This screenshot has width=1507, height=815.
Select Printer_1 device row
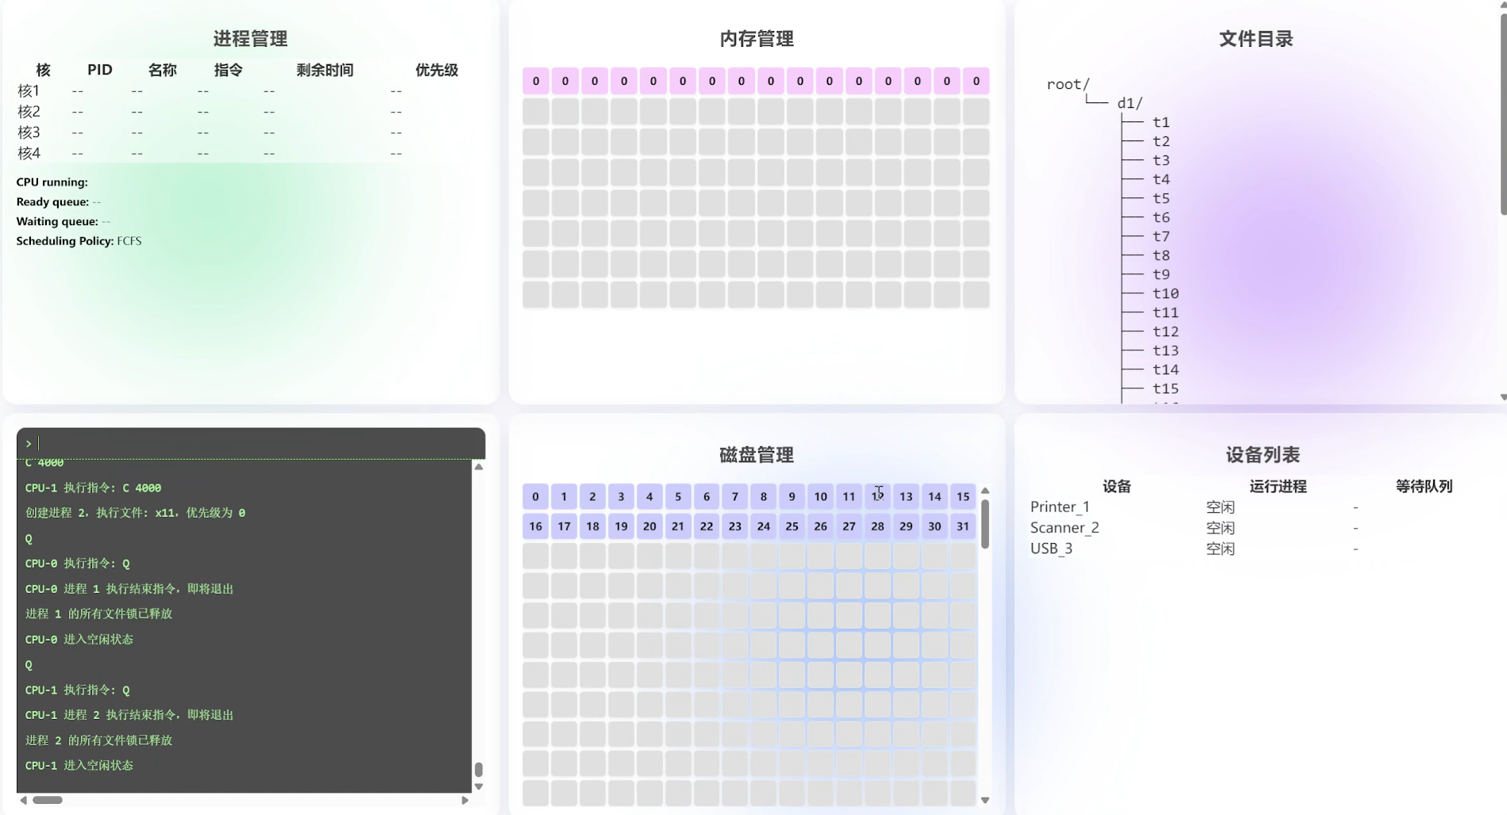(x=1060, y=507)
